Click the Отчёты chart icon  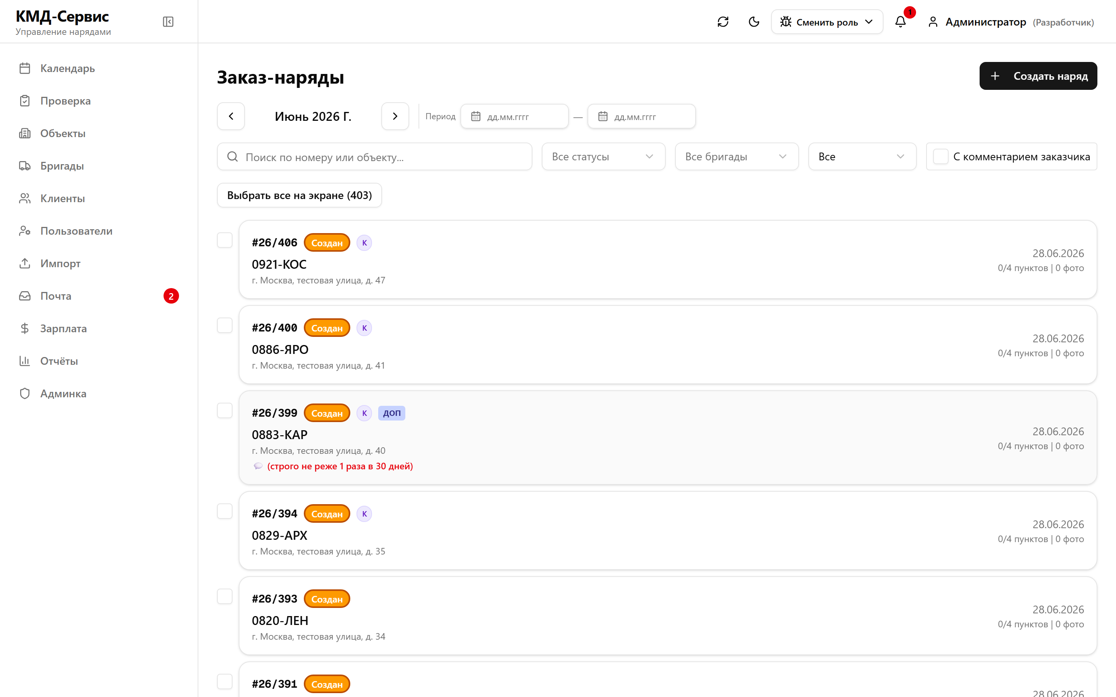(x=25, y=361)
